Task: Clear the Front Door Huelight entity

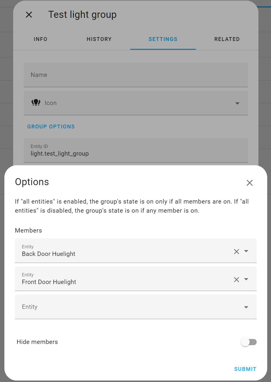Action: coord(237,279)
